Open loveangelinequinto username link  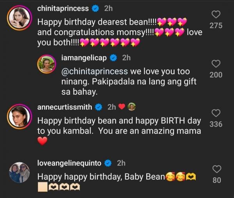pos(69,163)
